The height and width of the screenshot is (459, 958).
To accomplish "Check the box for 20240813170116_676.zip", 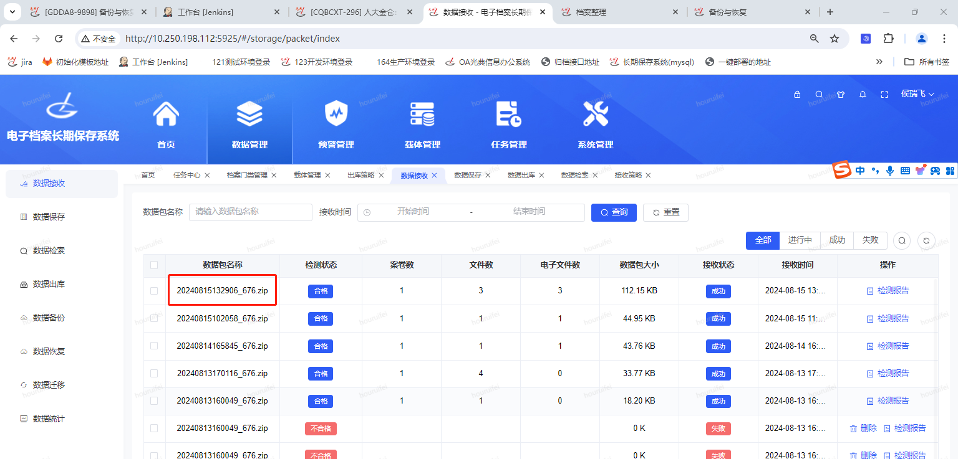I will click(x=154, y=373).
